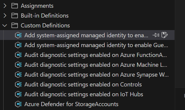Screen dimensions: 185x110
Task: Select the Built-in Definitions label
Action: pyautogui.click(x=45, y=16)
